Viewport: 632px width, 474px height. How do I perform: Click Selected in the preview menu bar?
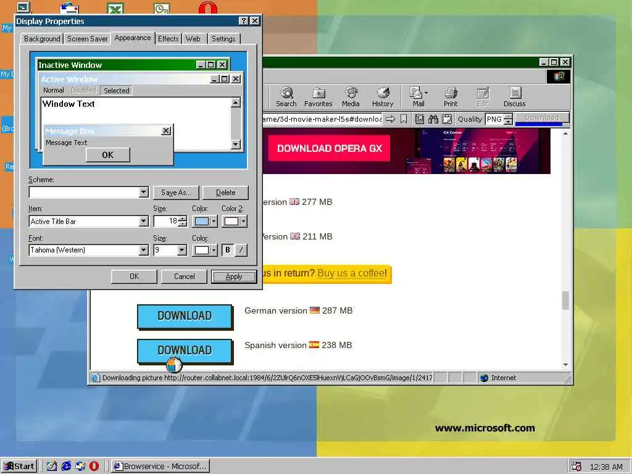point(117,90)
